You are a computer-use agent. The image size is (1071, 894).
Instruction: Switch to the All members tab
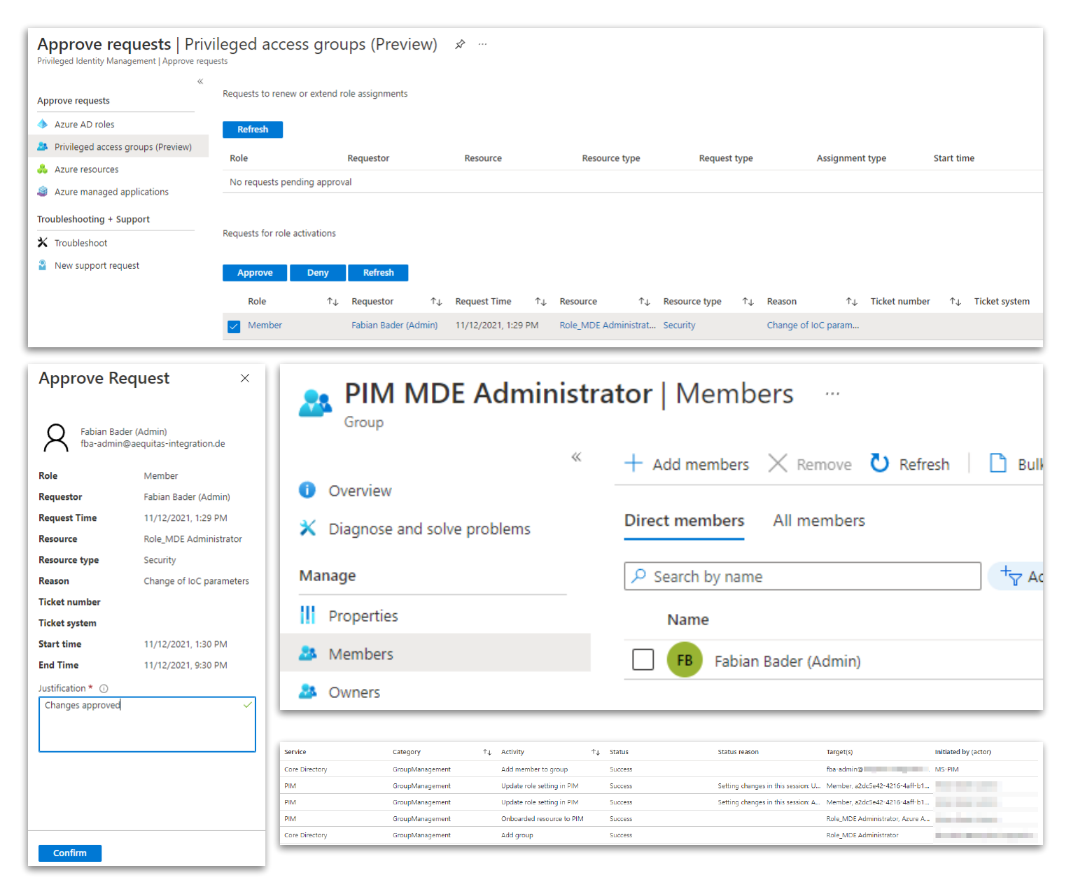(x=818, y=520)
